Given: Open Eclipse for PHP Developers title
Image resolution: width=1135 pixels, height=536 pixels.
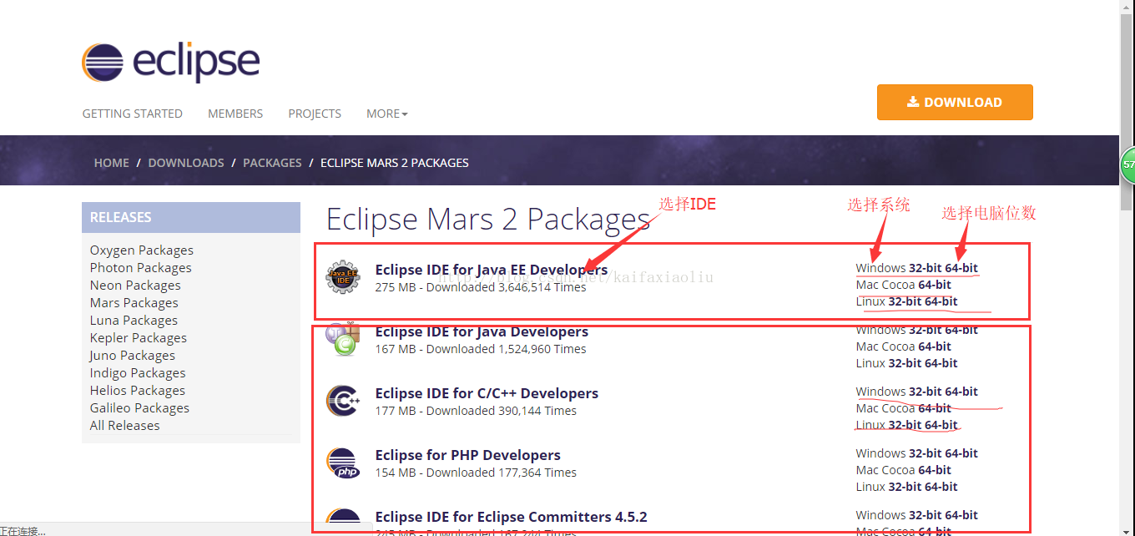Looking at the screenshot, I should (468, 455).
